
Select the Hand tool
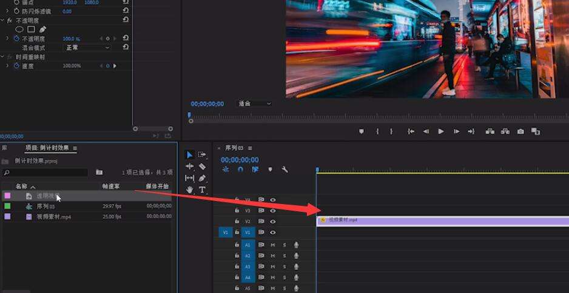pyautogui.click(x=189, y=189)
